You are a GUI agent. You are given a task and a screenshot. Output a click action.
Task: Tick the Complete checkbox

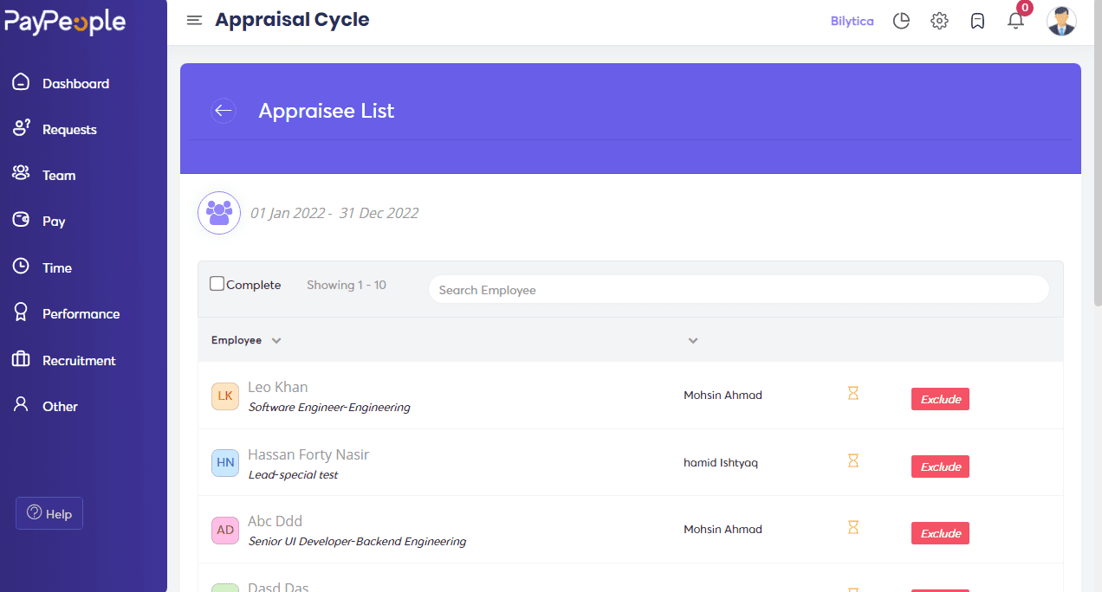pos(217,284)
